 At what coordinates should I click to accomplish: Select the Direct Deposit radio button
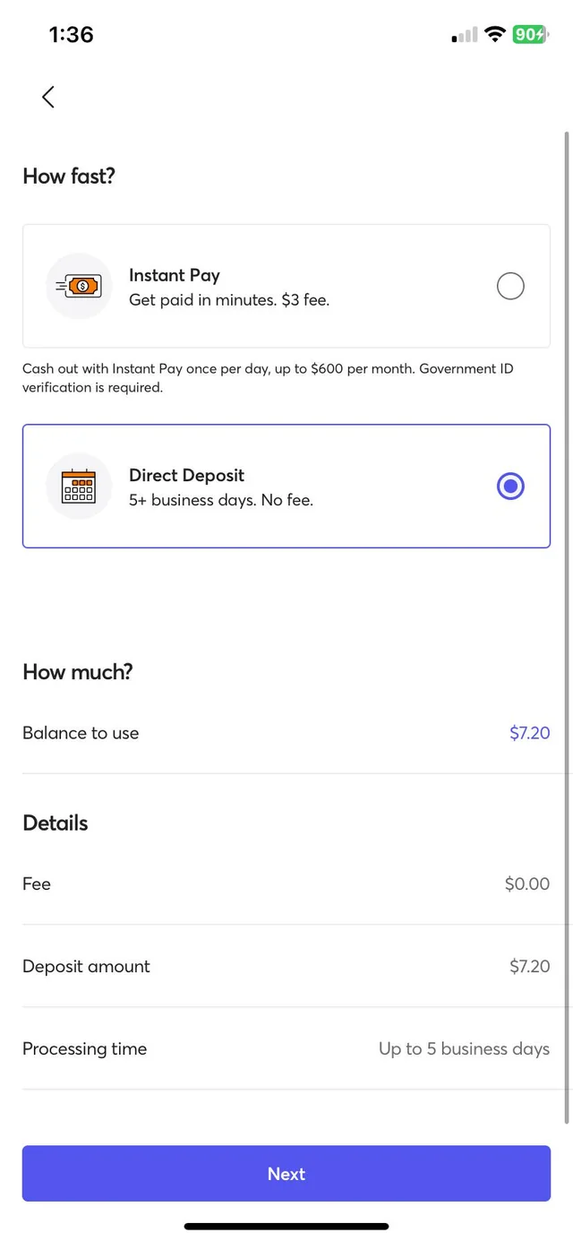click(x=510, y=486)
